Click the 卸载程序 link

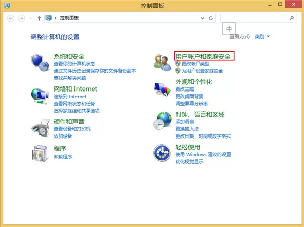pos(63,156)
